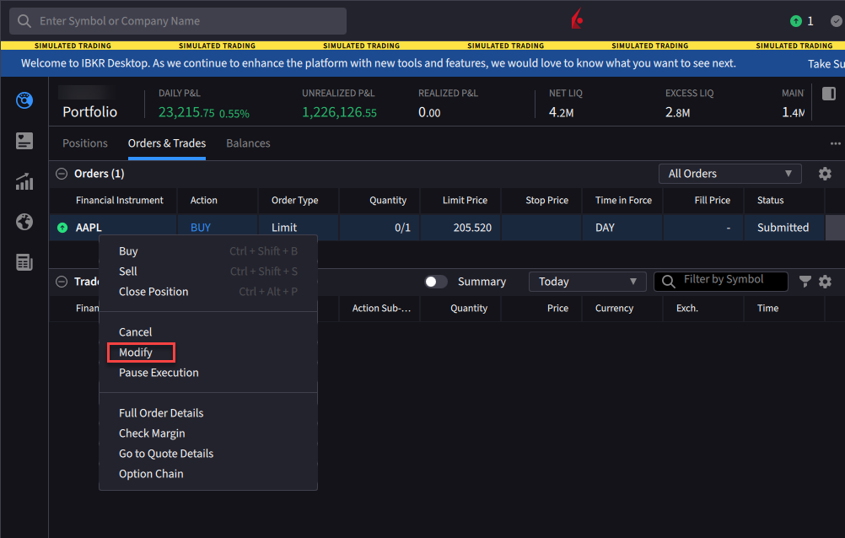Choose Buy from the context menu
This screenshot has width=845, height=538.
[x=208, y=251]
